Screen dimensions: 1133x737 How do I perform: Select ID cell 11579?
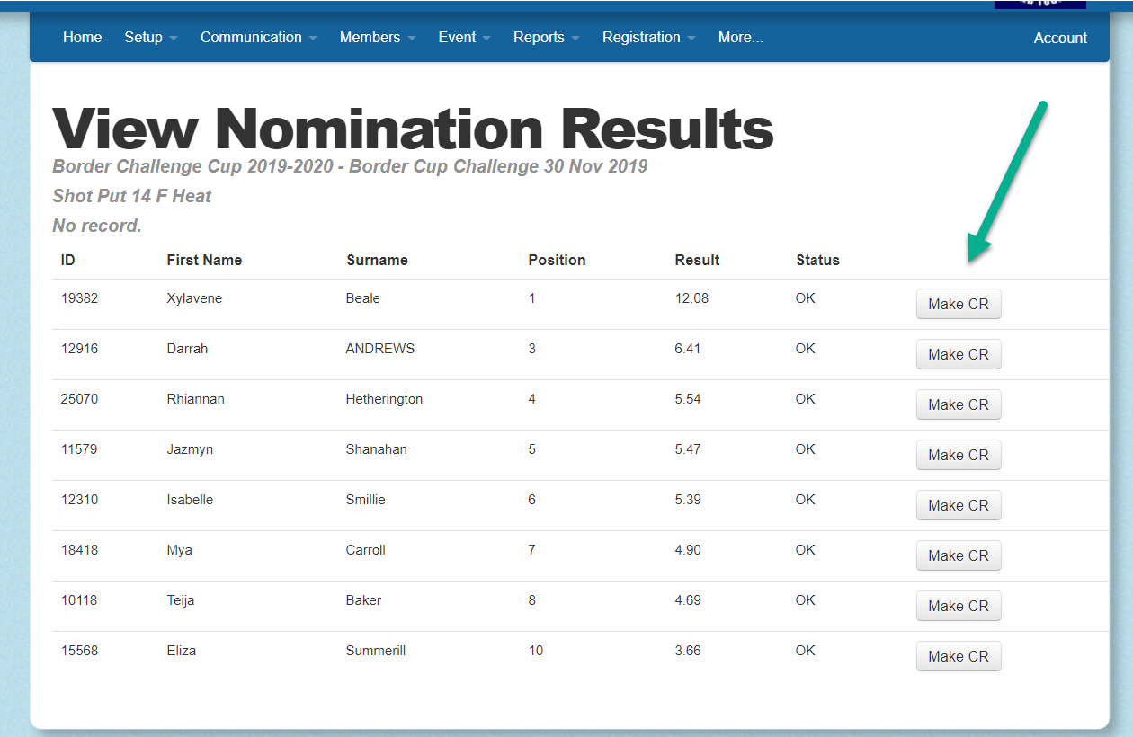click(79, 449)
